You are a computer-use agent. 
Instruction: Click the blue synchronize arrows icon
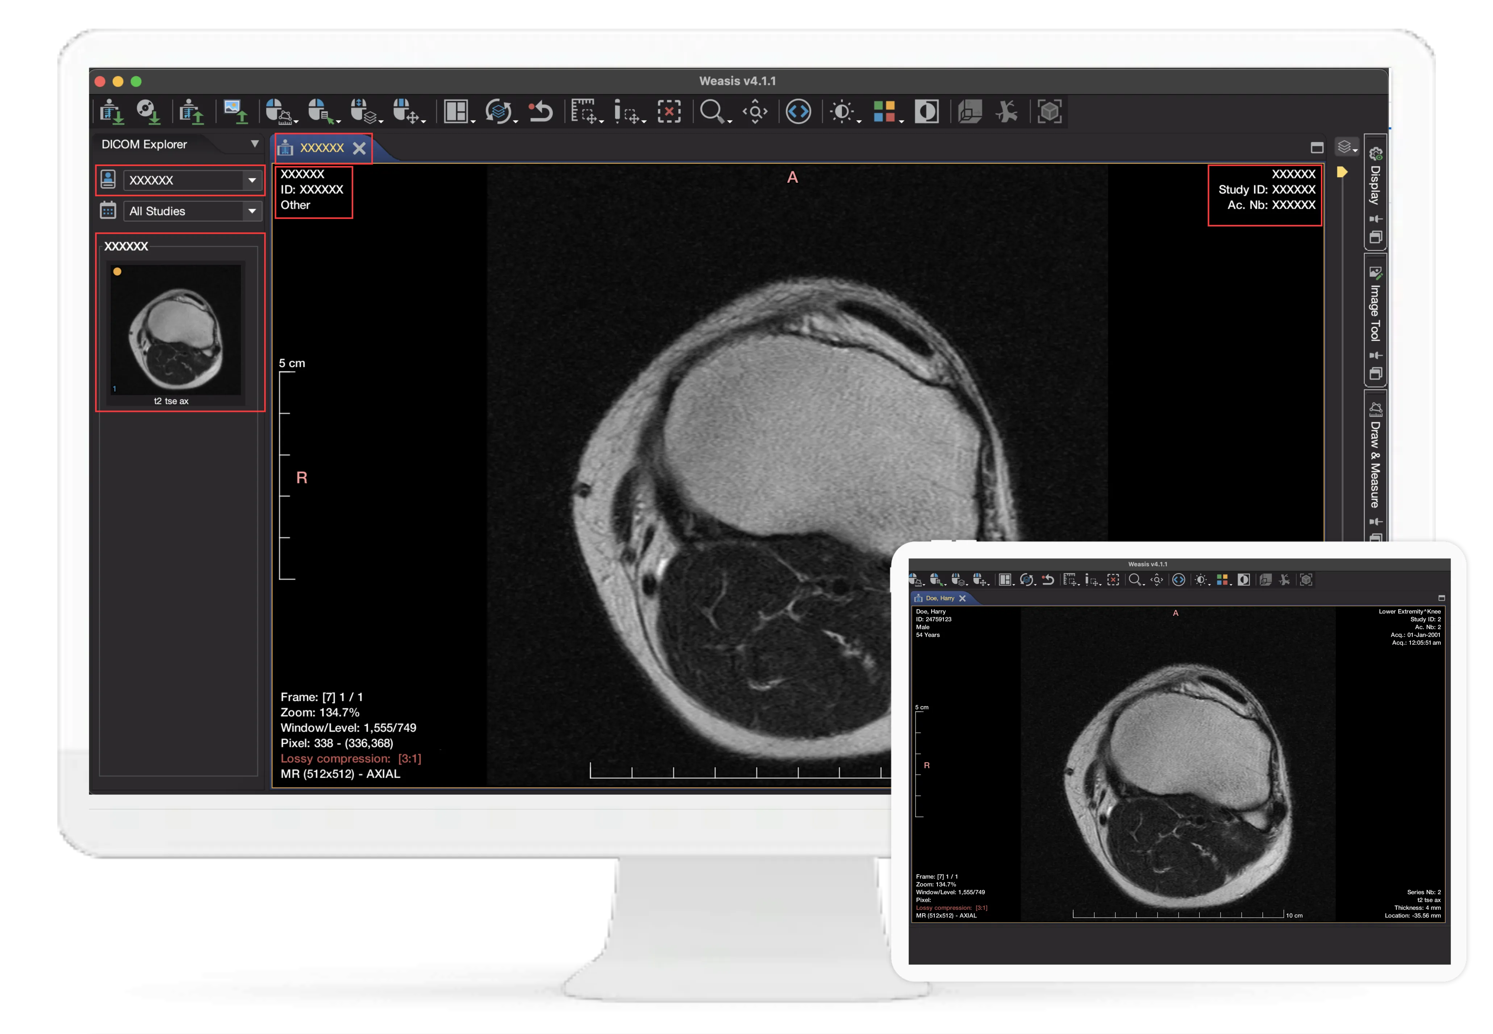798,112
